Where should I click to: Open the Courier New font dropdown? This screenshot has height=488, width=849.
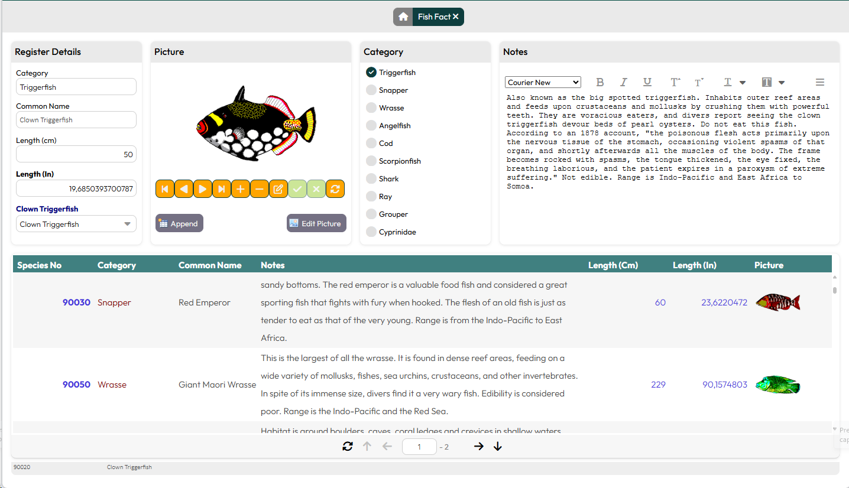coord(543,83)
